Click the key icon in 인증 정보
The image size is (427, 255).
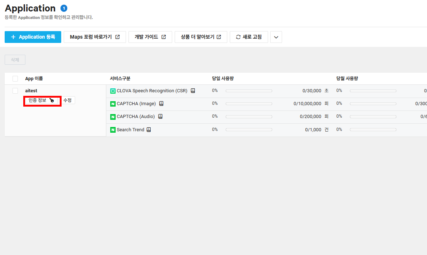(52, 100)
